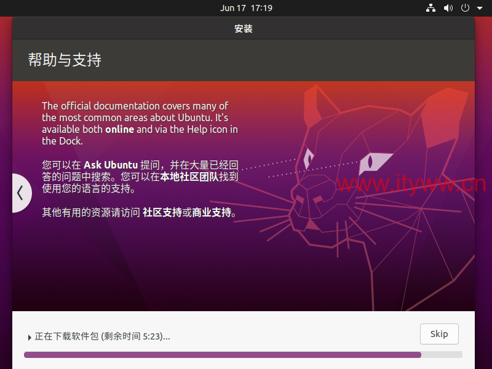Visit the 社区支持 link

click(162, 212)
